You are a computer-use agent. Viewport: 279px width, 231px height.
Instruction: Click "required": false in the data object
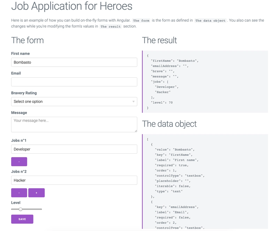click(173, 217)
